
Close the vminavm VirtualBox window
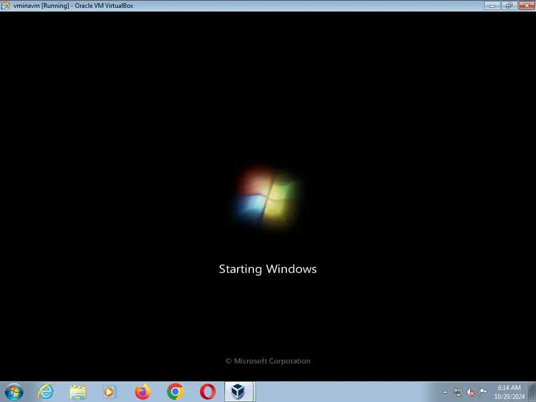point(527,5)
